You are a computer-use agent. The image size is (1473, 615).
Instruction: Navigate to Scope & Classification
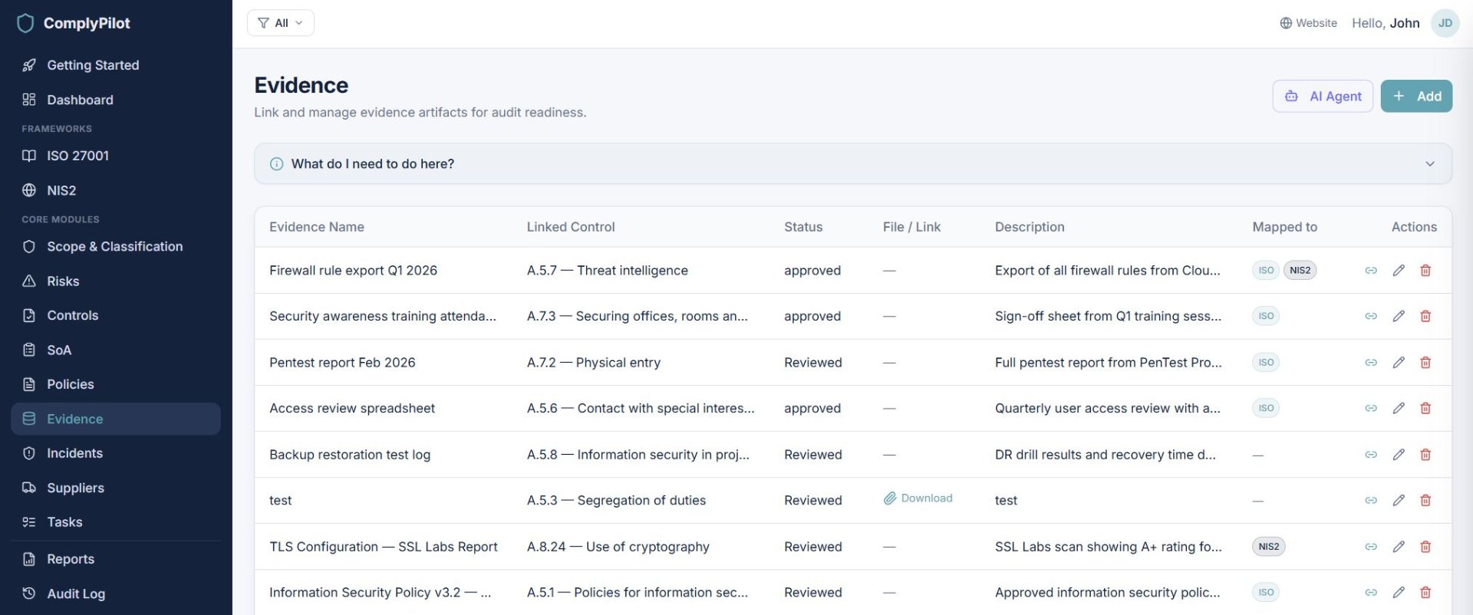point(115,246)
